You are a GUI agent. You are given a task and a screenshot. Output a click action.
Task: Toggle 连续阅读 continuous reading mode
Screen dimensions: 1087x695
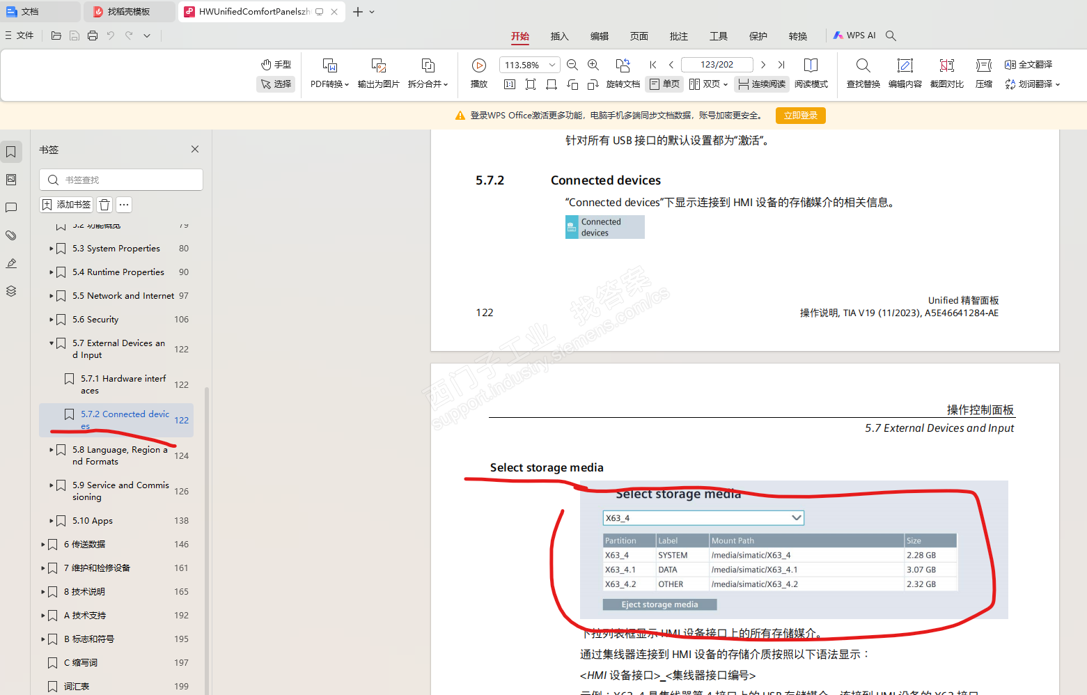(x=761, y=84)
